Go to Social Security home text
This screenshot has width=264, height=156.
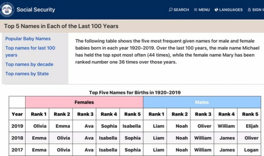pyautogui.click(x=36, y=10)
